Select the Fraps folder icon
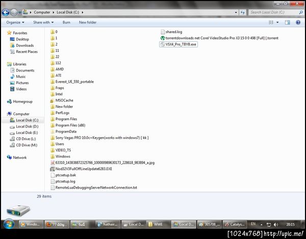This screenshot has width=306, height=239. pyautogui.click(x=53, y=88)
